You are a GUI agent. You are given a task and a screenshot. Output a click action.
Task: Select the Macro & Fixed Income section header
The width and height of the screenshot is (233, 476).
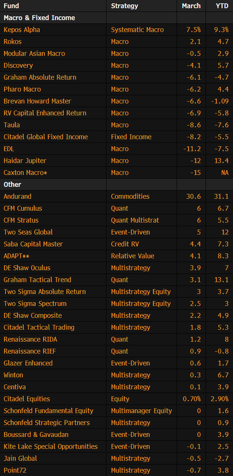tap(39, 18)
